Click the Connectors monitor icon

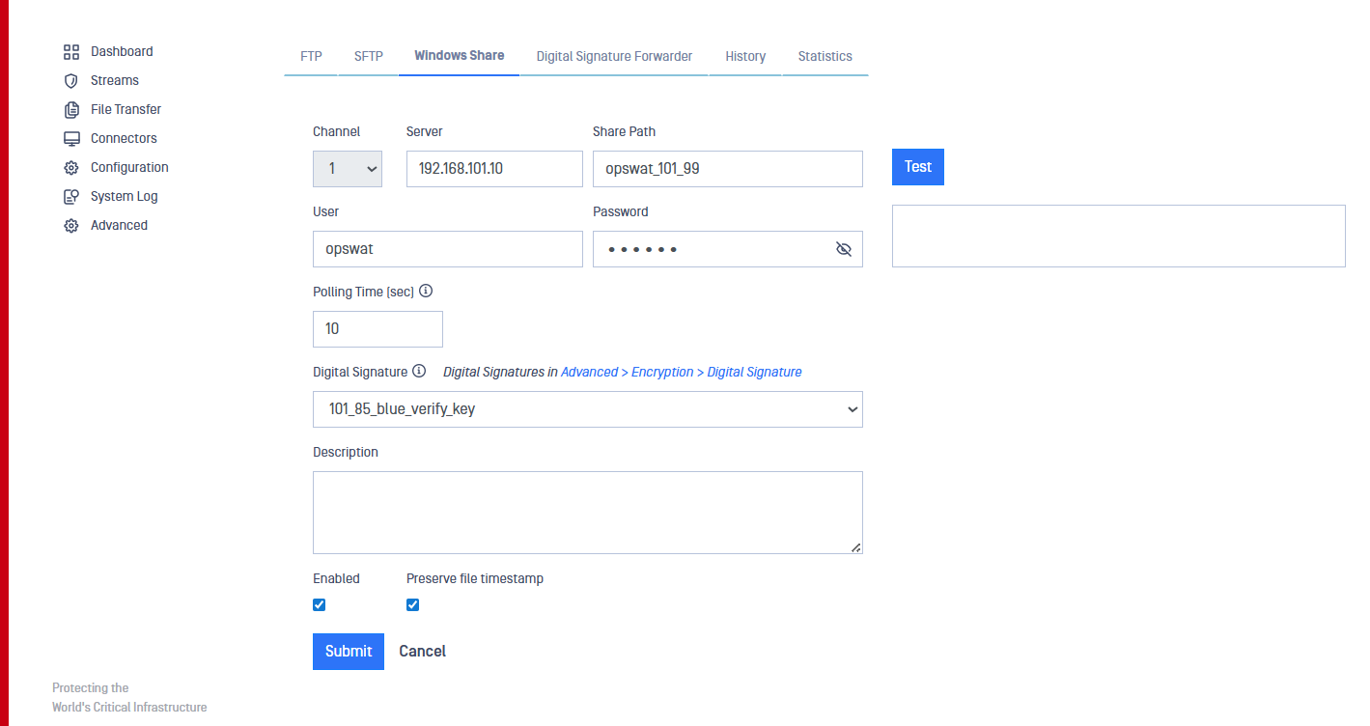click(x=70, y=138)
